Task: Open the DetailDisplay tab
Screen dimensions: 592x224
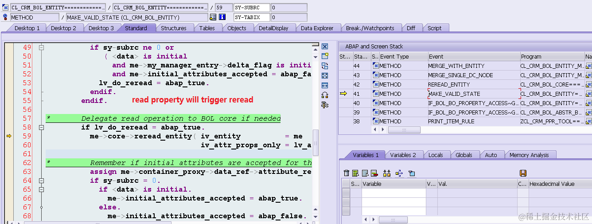Action: (x=273, y=28)
